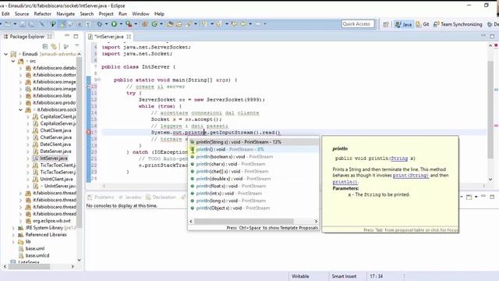Toggle Show Whitespace Characters pilcrow icon
Viewport: 499px width, 281px height.
(88, 24)
